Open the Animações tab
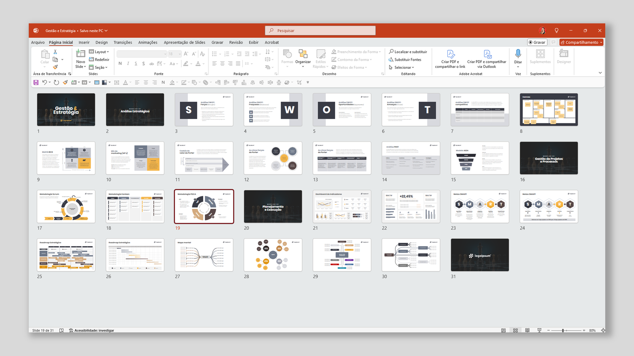The width and height of the screenshot is (634, 356). [148, 42]
